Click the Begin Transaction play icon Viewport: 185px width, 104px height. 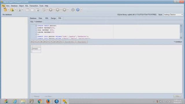pos(51,10)
